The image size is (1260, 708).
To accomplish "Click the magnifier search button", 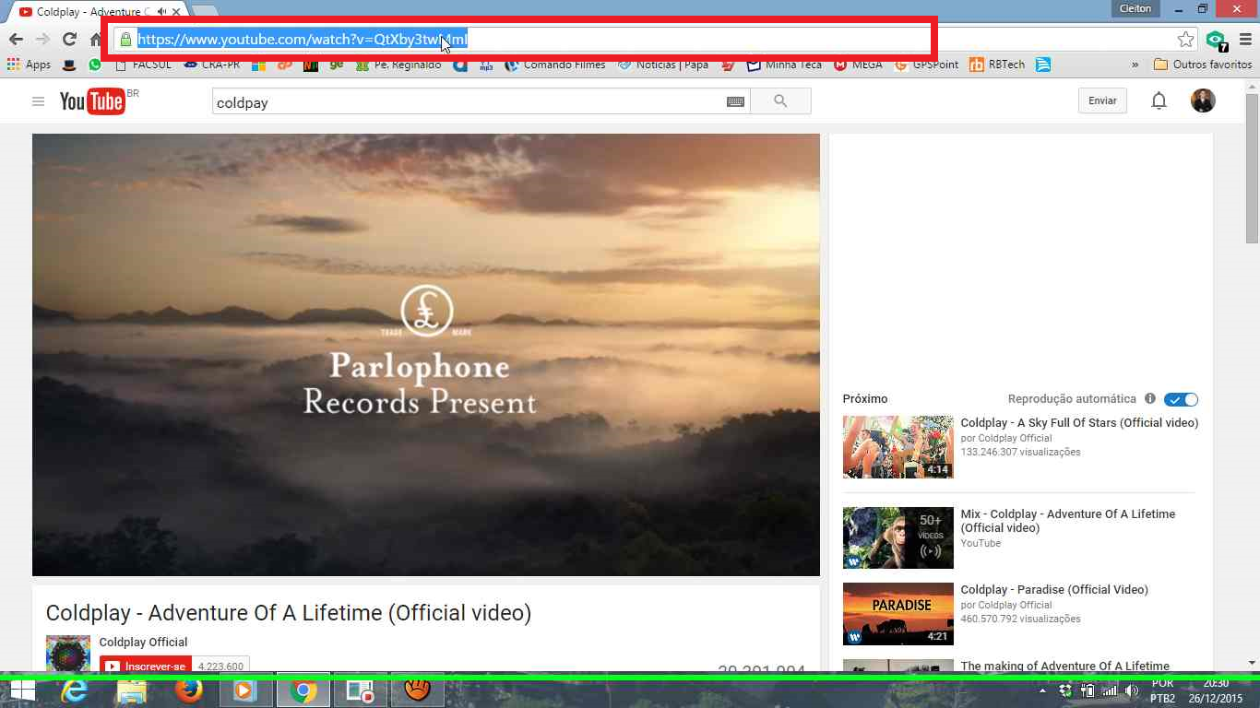I will click(780, 101).
